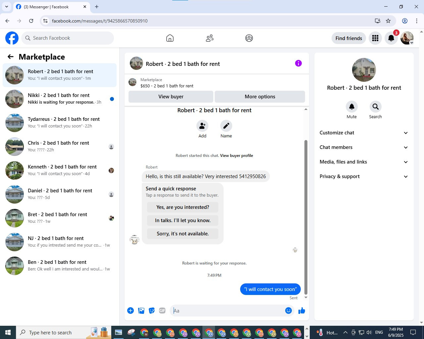
Task: Open the account profile menu
Action: click(x=407, y=38)
